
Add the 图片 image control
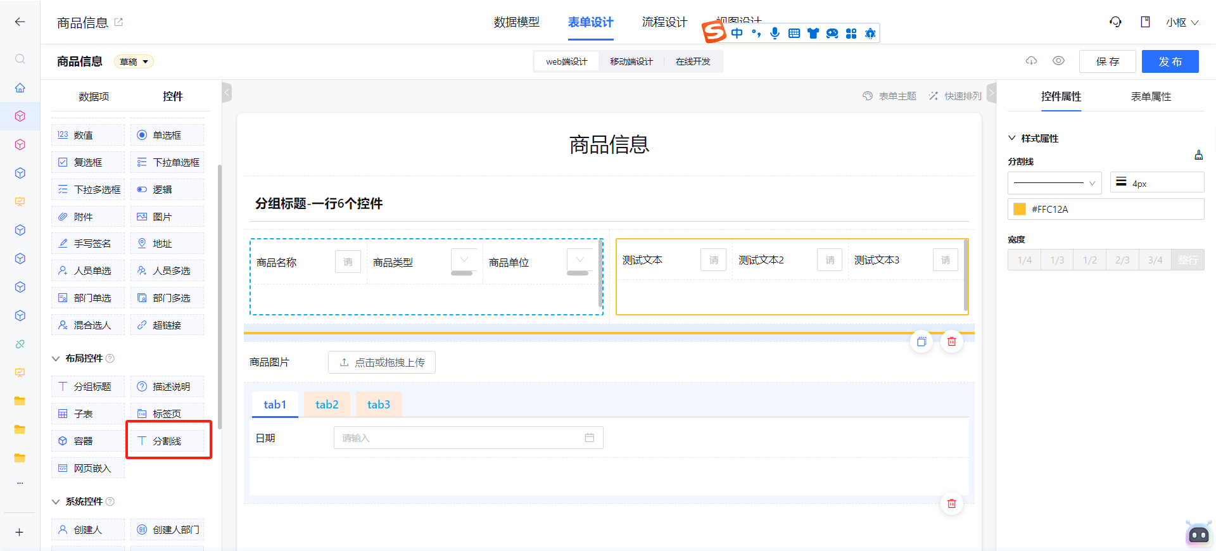coord(167,217)
